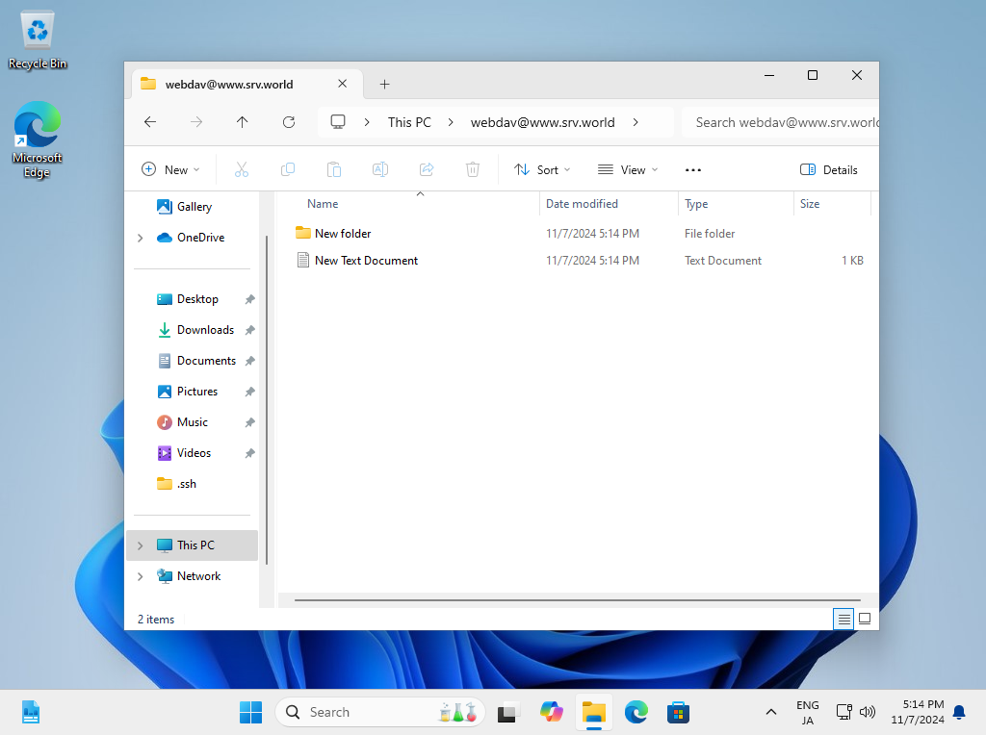Open Videos in quick access

[x=194, y=453]
